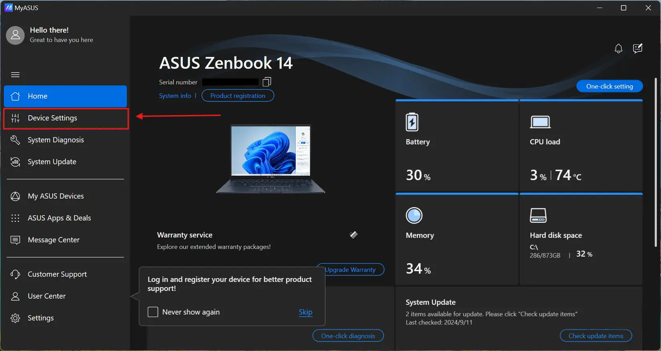Screen dimensions: 661x351
Task: Open the feedback icon
Action: [x=637, y=48]
